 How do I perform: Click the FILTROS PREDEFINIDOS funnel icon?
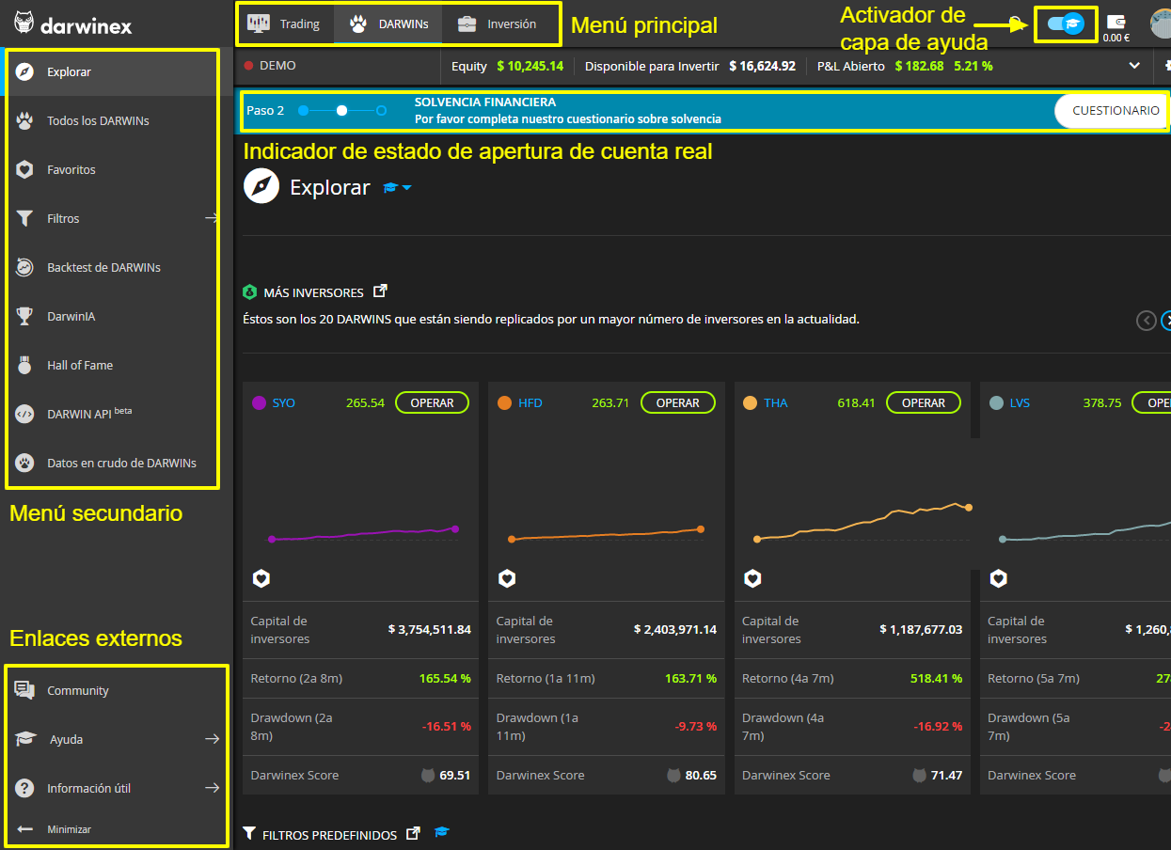(249, 834)
